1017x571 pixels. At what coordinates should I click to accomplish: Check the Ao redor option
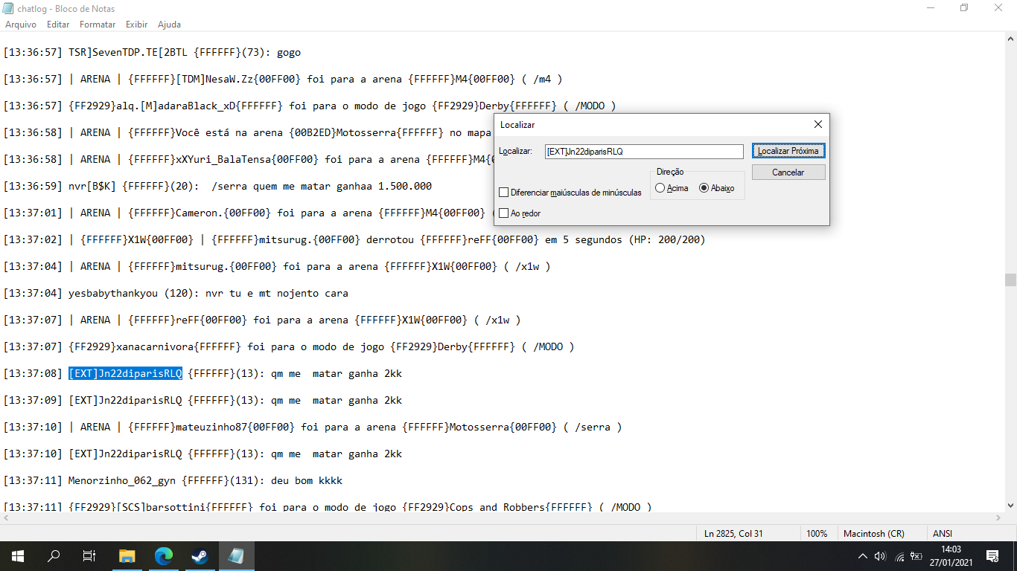click(x=504, y=213)
